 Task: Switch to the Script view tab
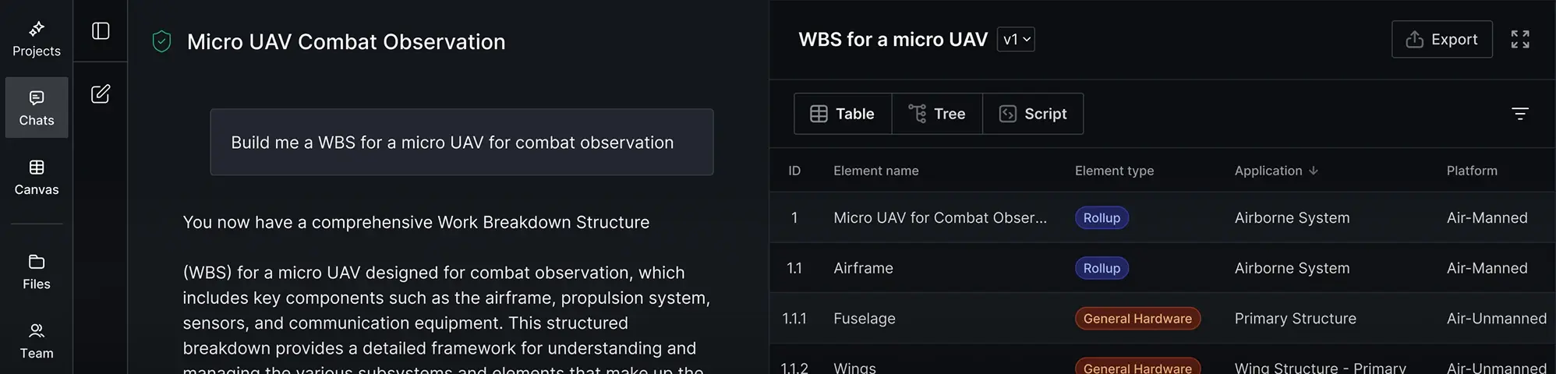pyautogui.click(x=1033, y=114)
